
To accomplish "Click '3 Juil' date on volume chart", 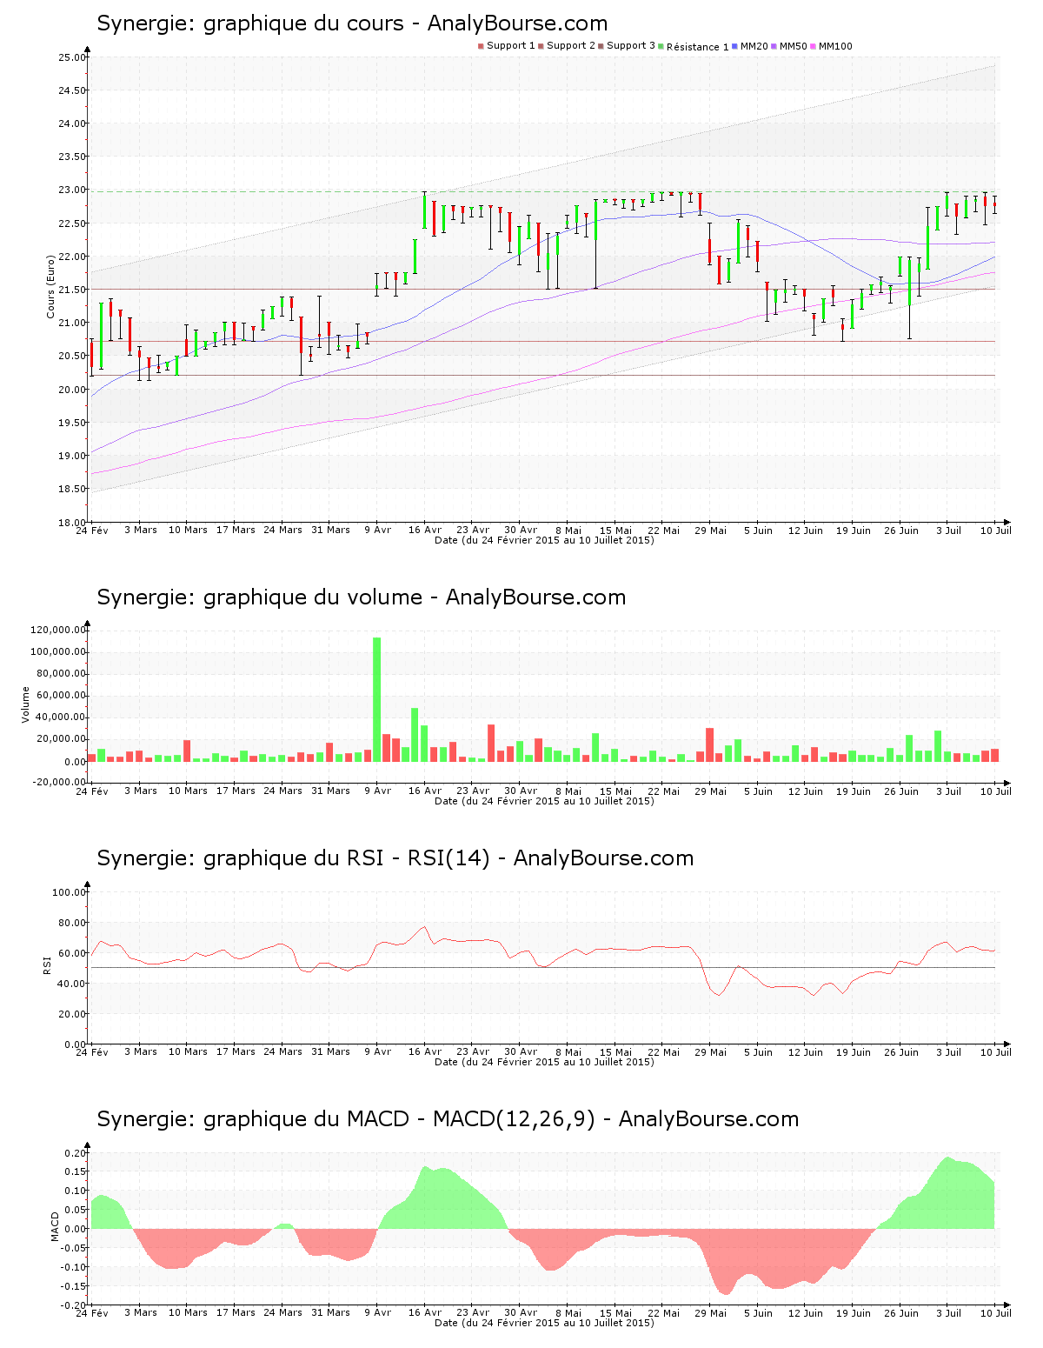I will (x=948, y=791).
